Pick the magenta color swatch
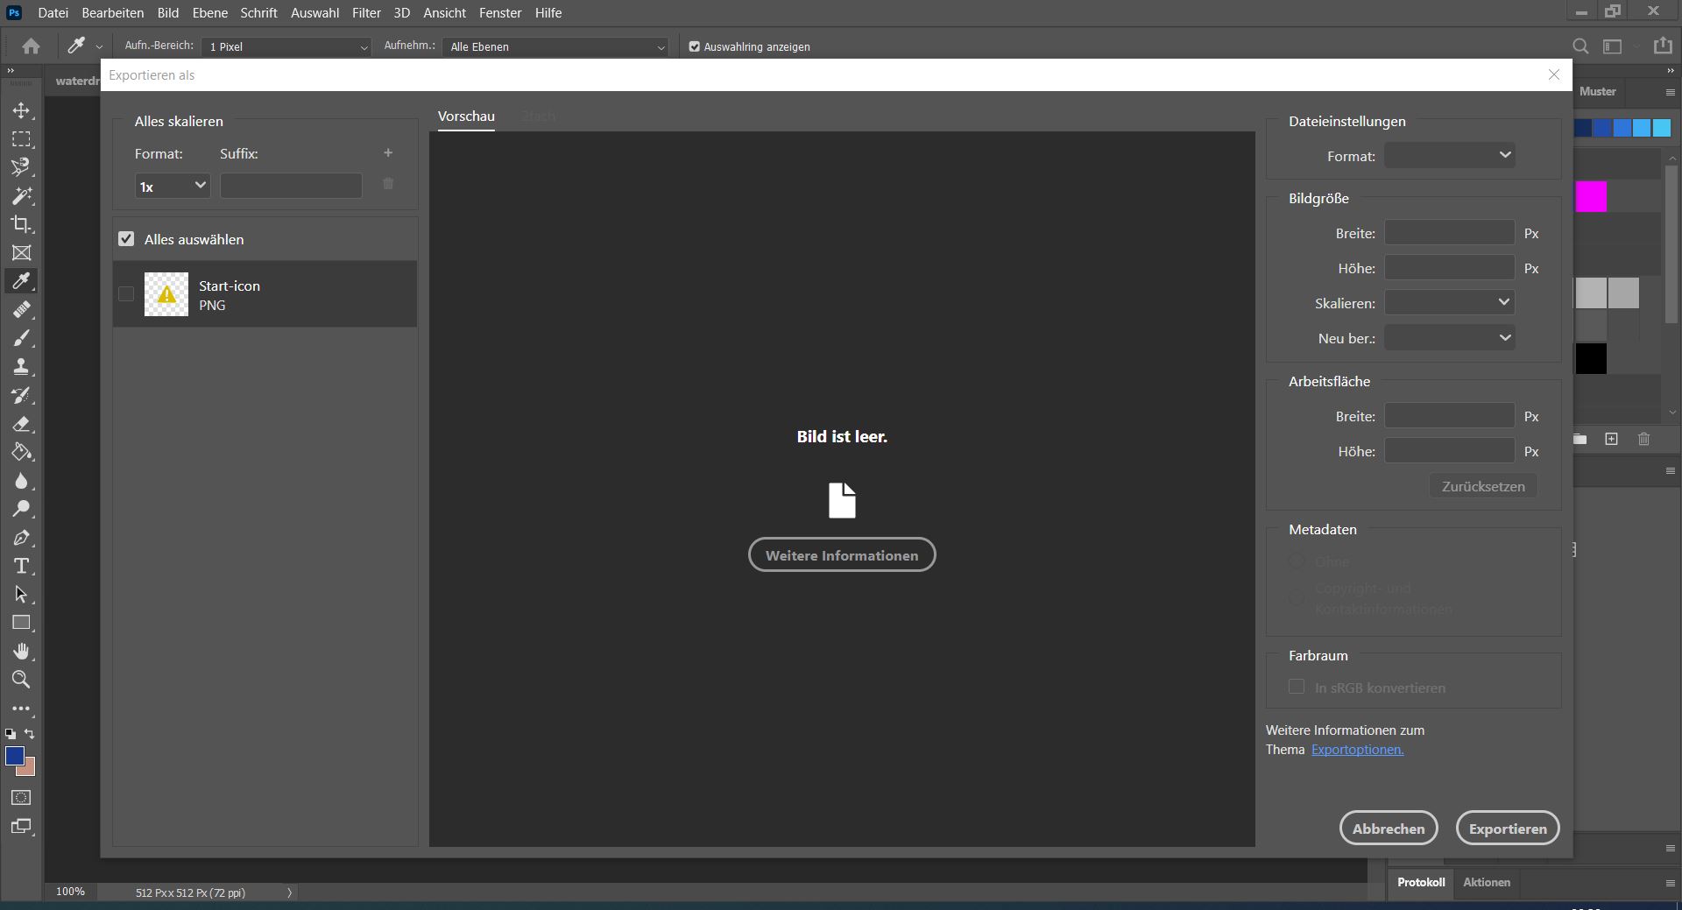This screenshot has height=910, width=1682. (1591, 197)
